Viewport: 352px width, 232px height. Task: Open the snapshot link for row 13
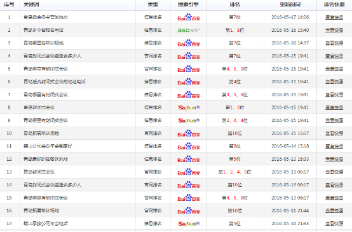point(334,172)
